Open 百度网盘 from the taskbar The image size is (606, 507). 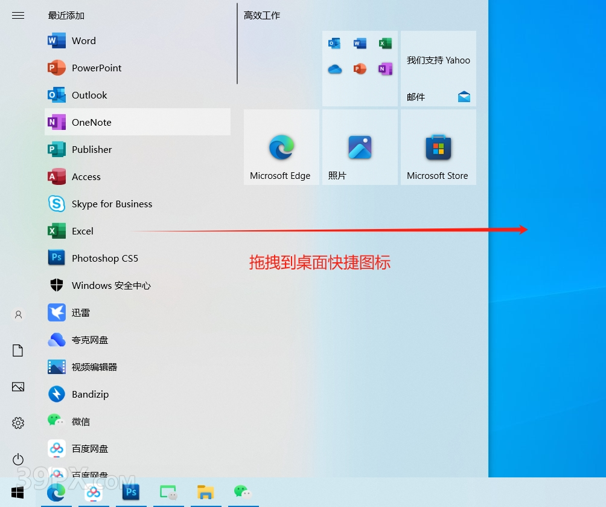tap(94, 492)
